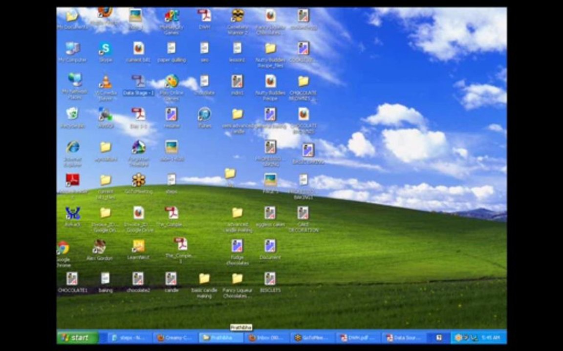This screenshot has width=563, height=351.
Task: Click the Start button
Action: click(x=78, y=338)
